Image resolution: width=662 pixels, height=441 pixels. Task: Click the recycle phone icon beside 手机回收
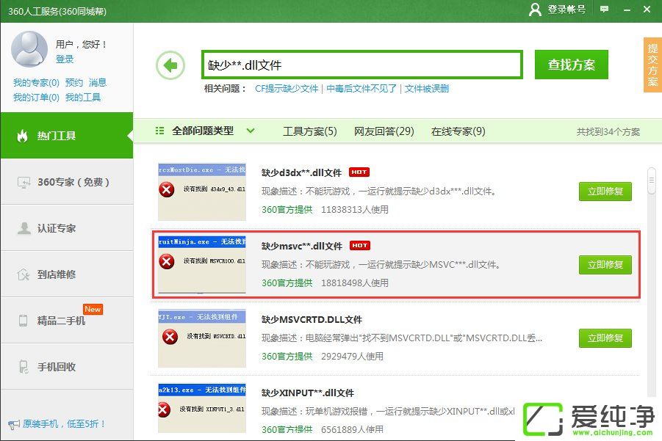point(24,367)
